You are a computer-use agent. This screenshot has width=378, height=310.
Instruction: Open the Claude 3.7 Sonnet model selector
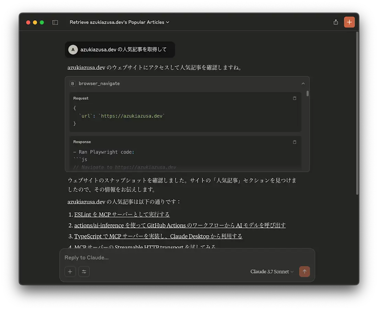(272, 272)
